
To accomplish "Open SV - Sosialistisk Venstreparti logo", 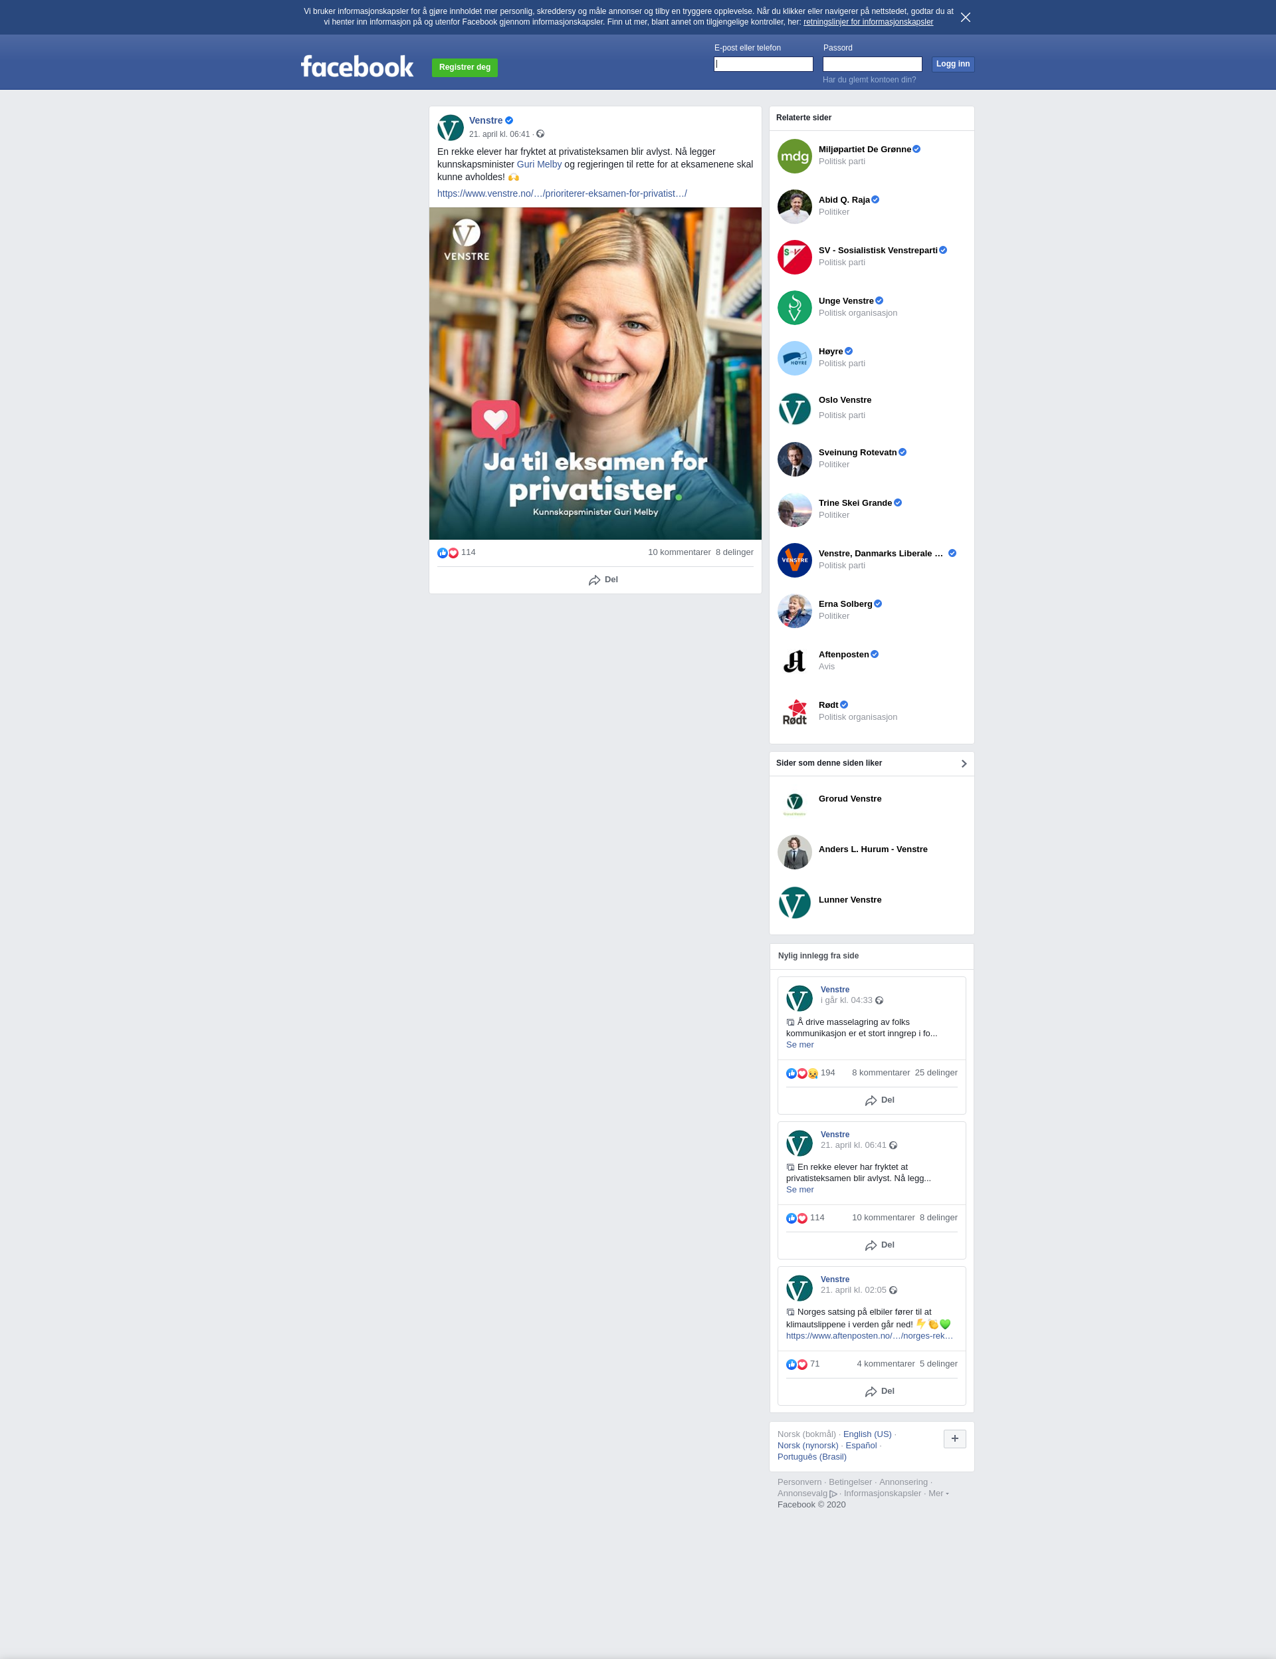I will point(794,257).
